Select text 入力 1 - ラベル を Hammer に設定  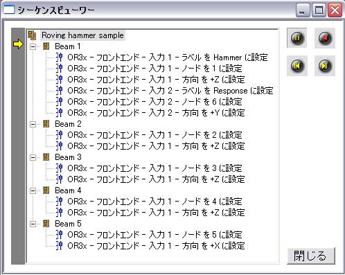tap(209, 57)
